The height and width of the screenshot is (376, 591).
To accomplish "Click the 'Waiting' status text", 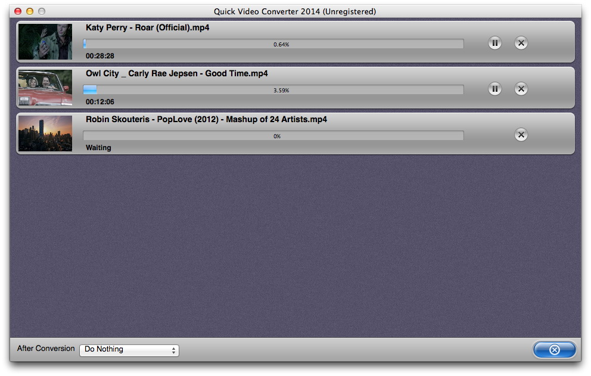I will [x=98, y=147].
